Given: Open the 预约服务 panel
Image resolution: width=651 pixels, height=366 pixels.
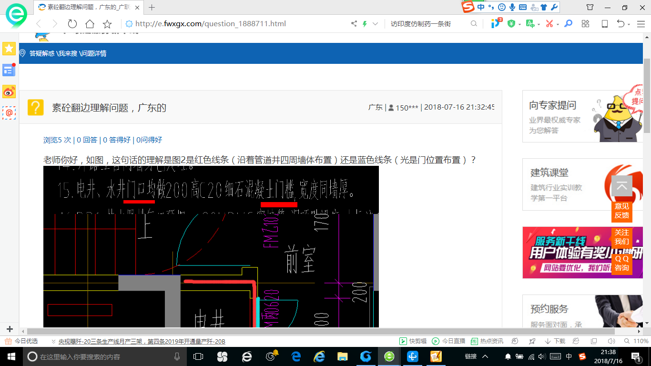Looking at the screenshot, I should click(x=583, y=311).
